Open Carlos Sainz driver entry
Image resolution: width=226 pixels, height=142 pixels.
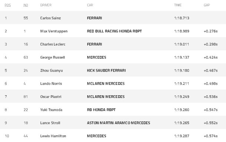click(50, 18)
